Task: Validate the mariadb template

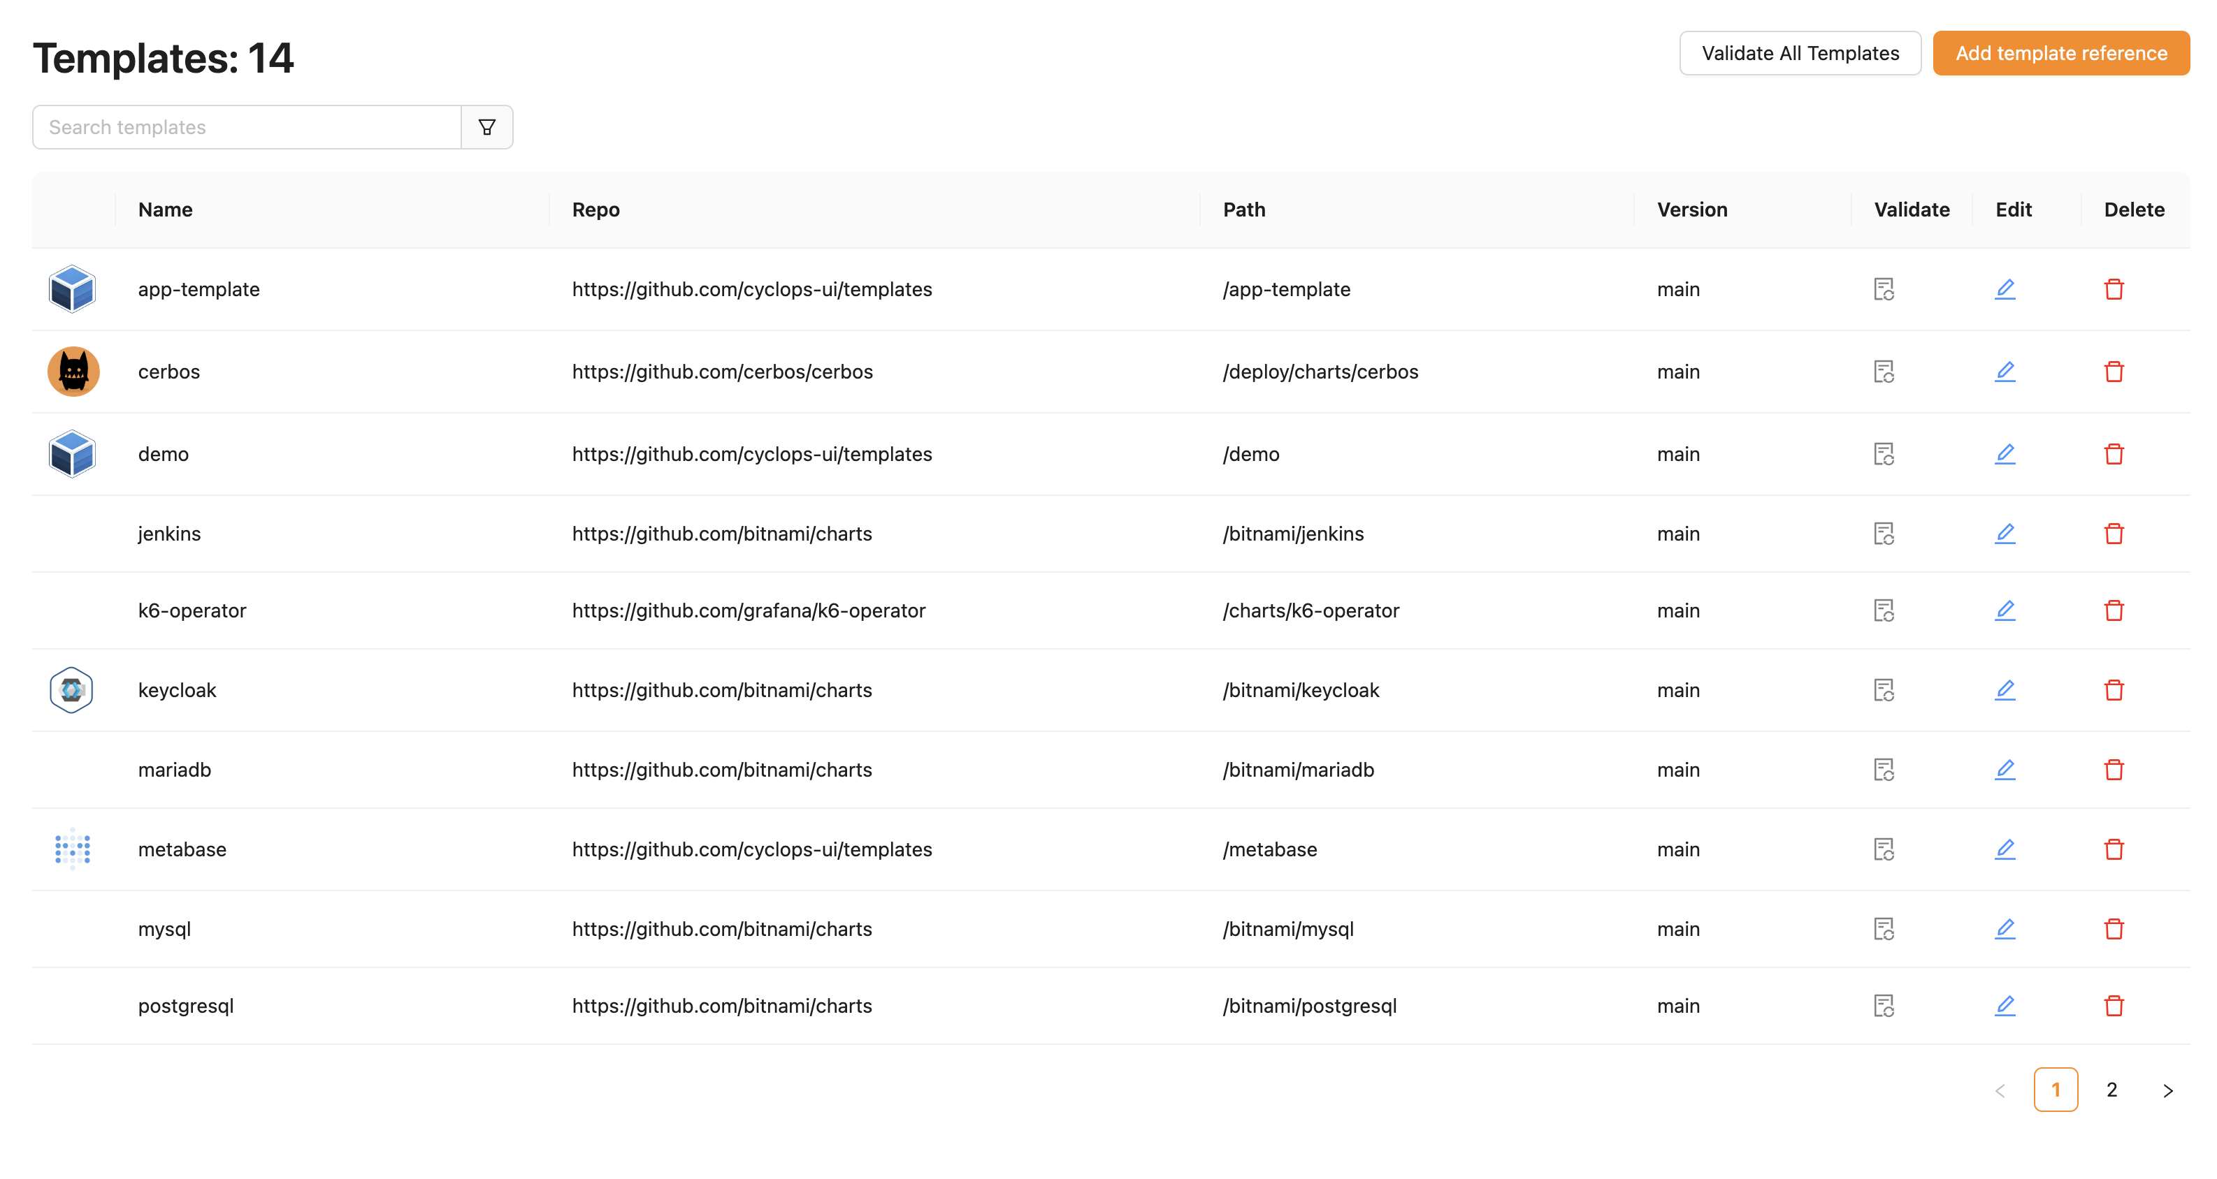Action: [x=1883, y=770]
